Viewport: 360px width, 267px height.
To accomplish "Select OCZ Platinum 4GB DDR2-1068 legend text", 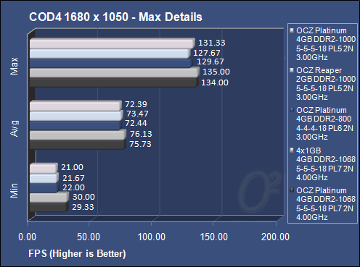I will coord(326,204).
